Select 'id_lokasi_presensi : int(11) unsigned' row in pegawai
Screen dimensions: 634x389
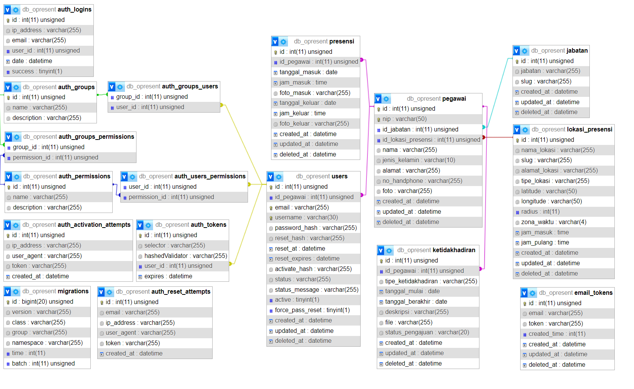point(428,140)
